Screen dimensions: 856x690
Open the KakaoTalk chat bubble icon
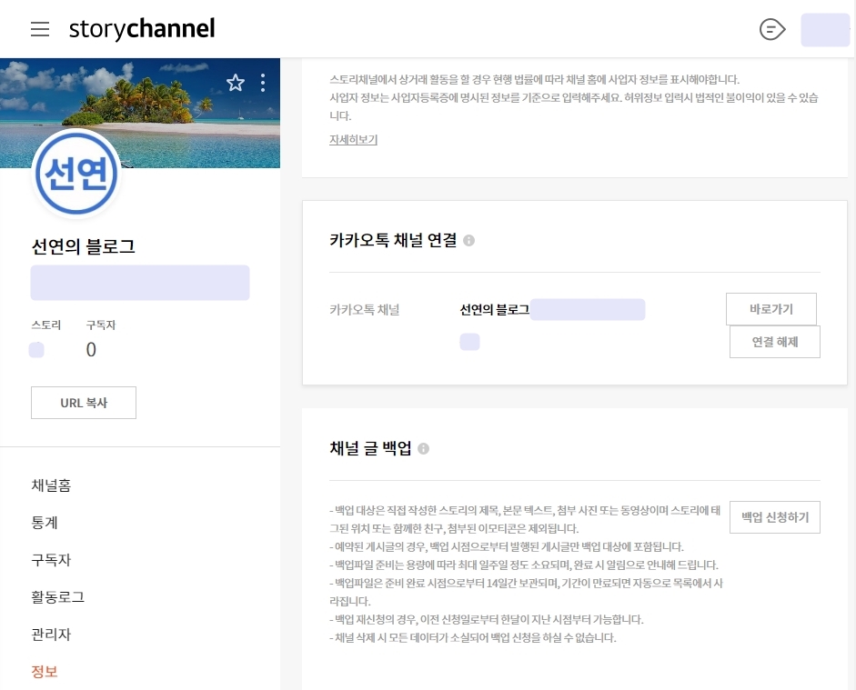[x=771, y=28]
